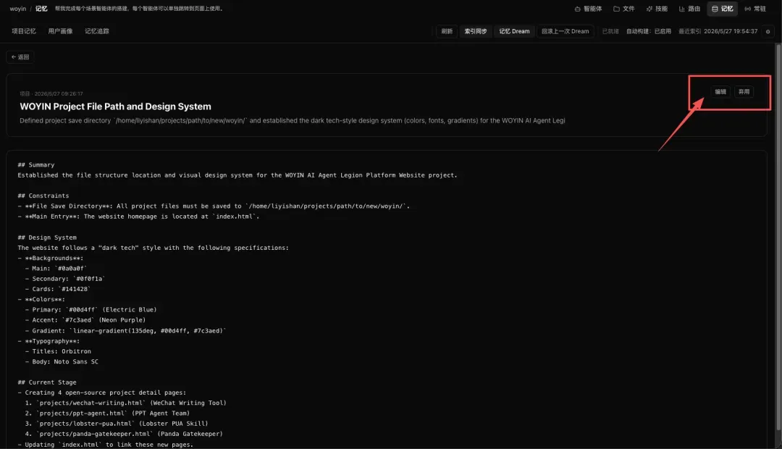Click the 弃用 discard button
782x449 pixels.
coord(744,92)
